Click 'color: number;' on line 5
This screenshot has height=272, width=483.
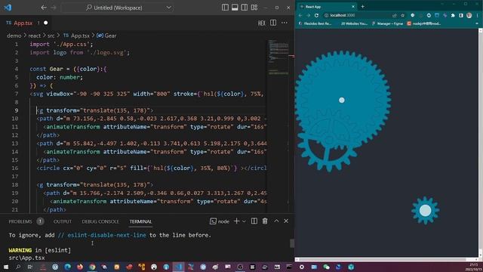60,77
